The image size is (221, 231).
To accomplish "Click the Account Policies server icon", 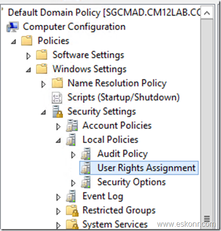I will [x=72, y=126].
